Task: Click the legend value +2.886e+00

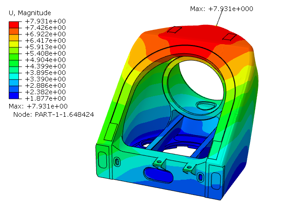Action: click(x=45, y=86)
